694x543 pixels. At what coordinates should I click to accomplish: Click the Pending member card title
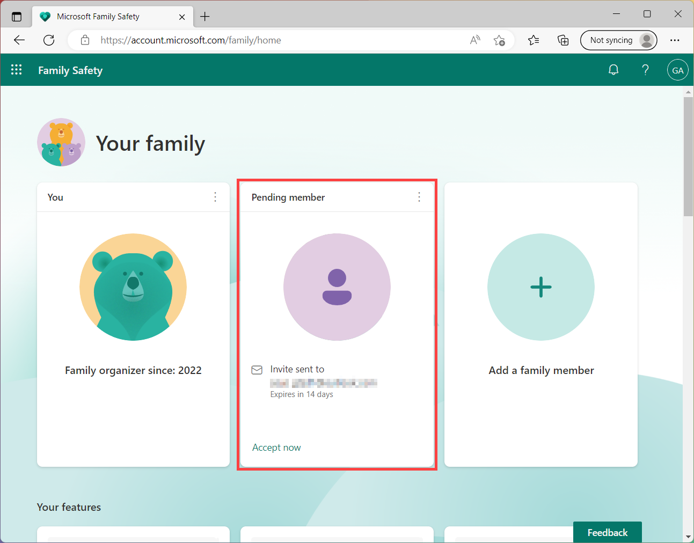(x=288, y=197)
